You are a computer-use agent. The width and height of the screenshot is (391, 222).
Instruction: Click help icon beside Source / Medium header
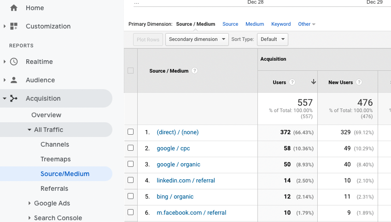tap(195, 71)
